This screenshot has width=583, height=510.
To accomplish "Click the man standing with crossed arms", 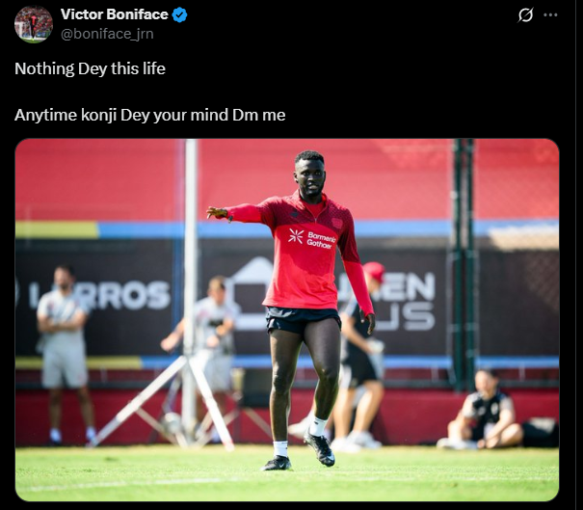I will (x=64, y=355).
